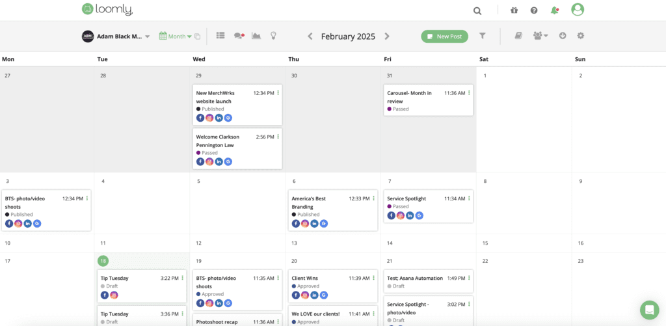666x326 pixels.
Task: Open the Month view dropdown
Action: point(176,36)
